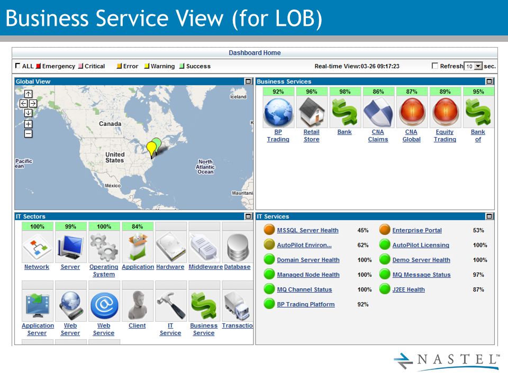
Task: Open the Hardware hard drive icon
Action: coord(171,247)
